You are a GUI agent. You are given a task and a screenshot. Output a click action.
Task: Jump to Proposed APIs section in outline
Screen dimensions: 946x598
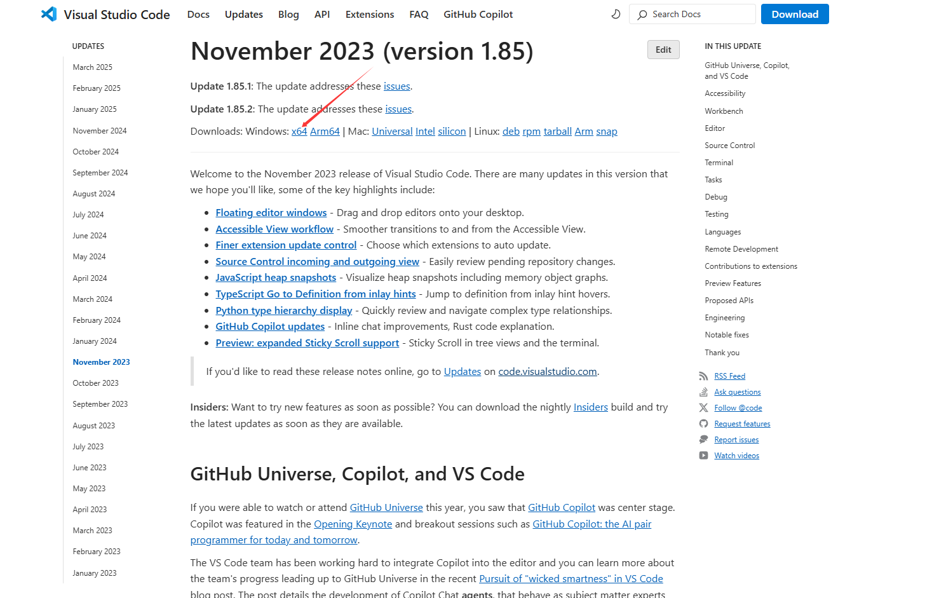coord(729,301)
